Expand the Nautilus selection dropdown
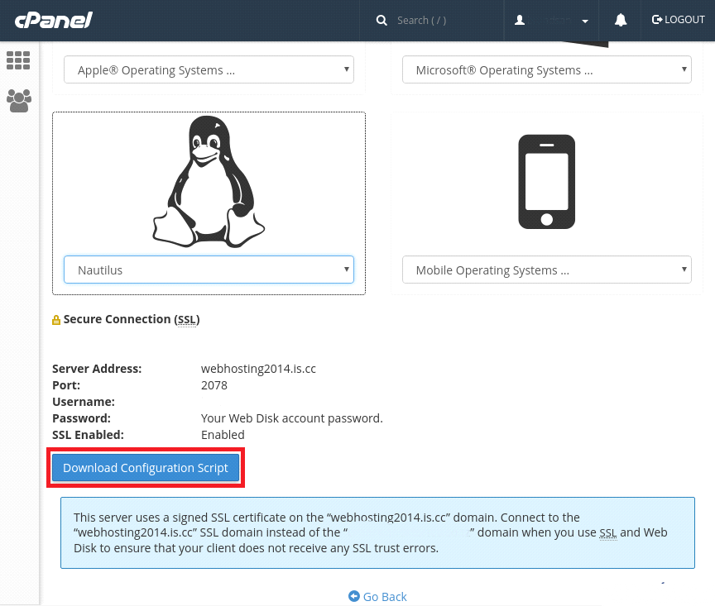The height and width of the screenshot is (606, 715). coord(209,270)
